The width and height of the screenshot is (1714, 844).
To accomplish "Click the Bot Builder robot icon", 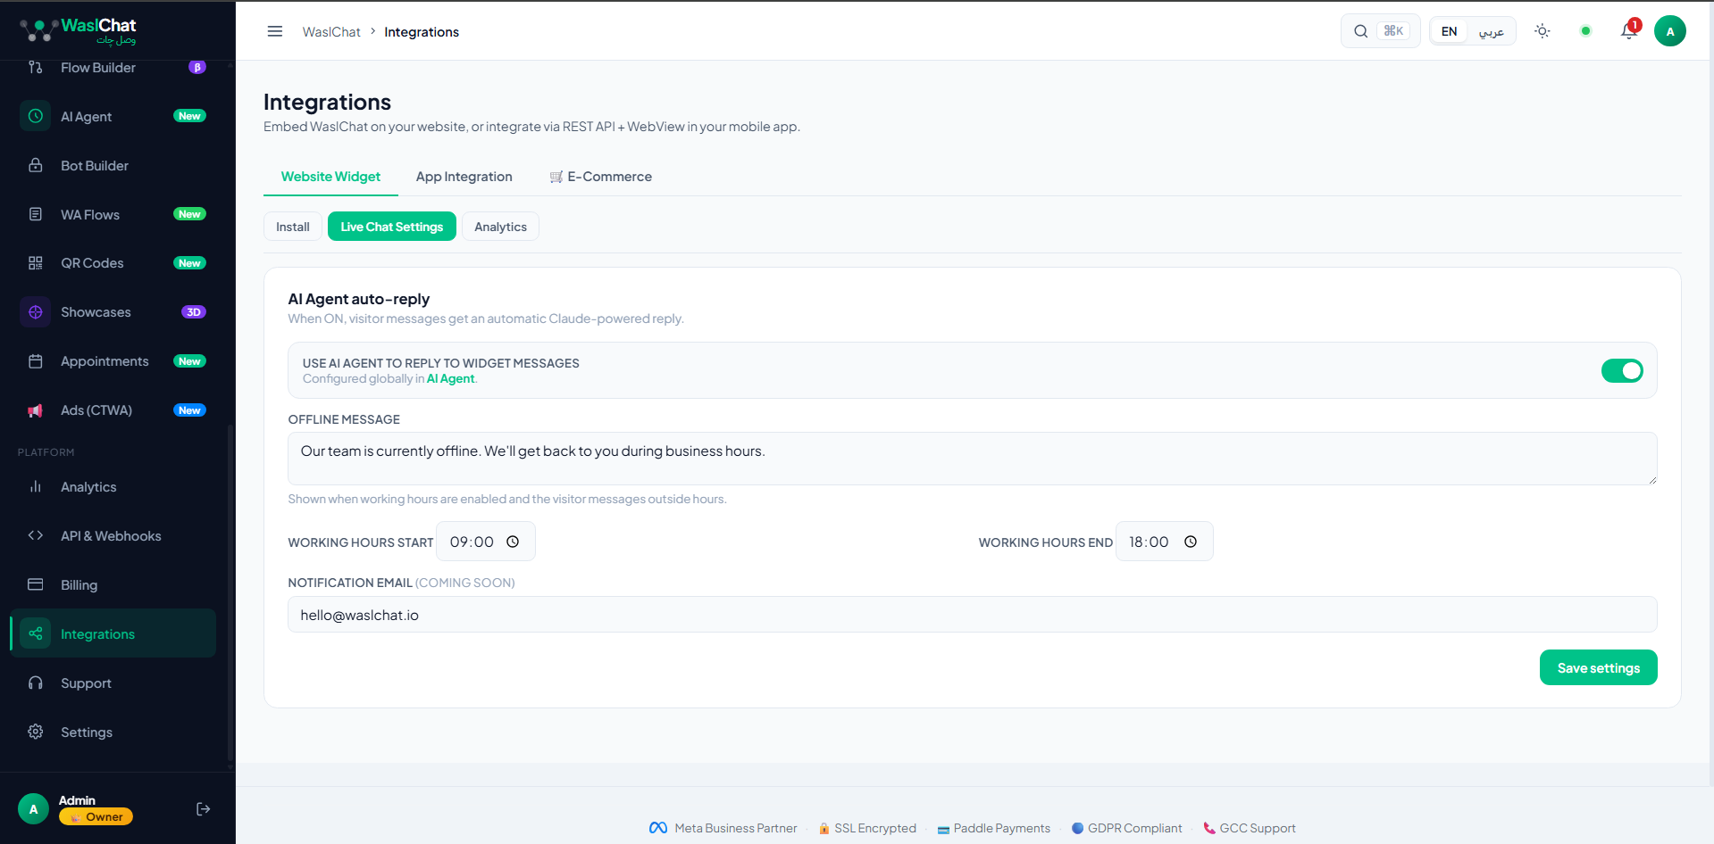I will (x=36, y=165).
